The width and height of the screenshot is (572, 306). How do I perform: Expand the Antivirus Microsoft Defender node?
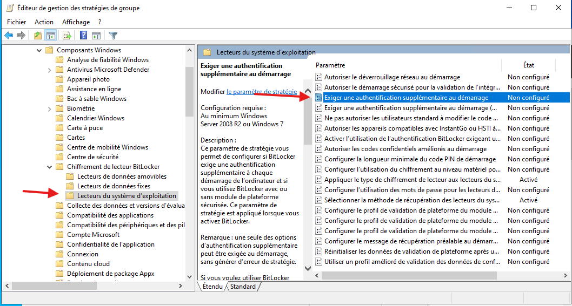[x=49, y=70]
